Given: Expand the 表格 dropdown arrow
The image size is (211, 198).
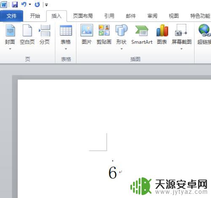Looking at the screenshot, I should pos(66,49).
